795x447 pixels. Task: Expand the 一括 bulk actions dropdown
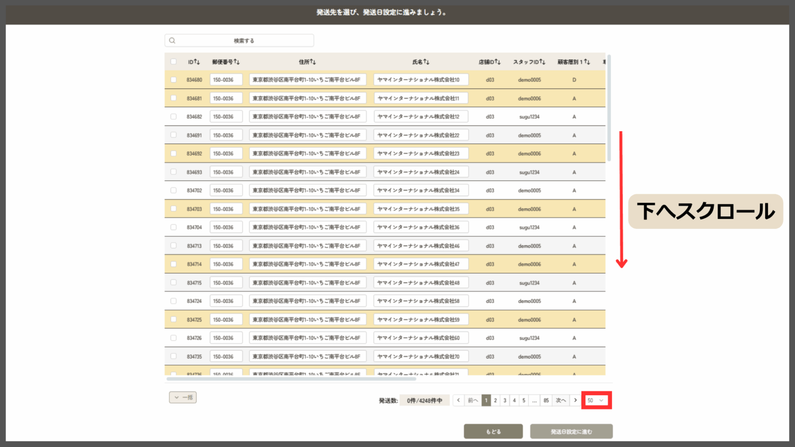click(x=183, y=397)
